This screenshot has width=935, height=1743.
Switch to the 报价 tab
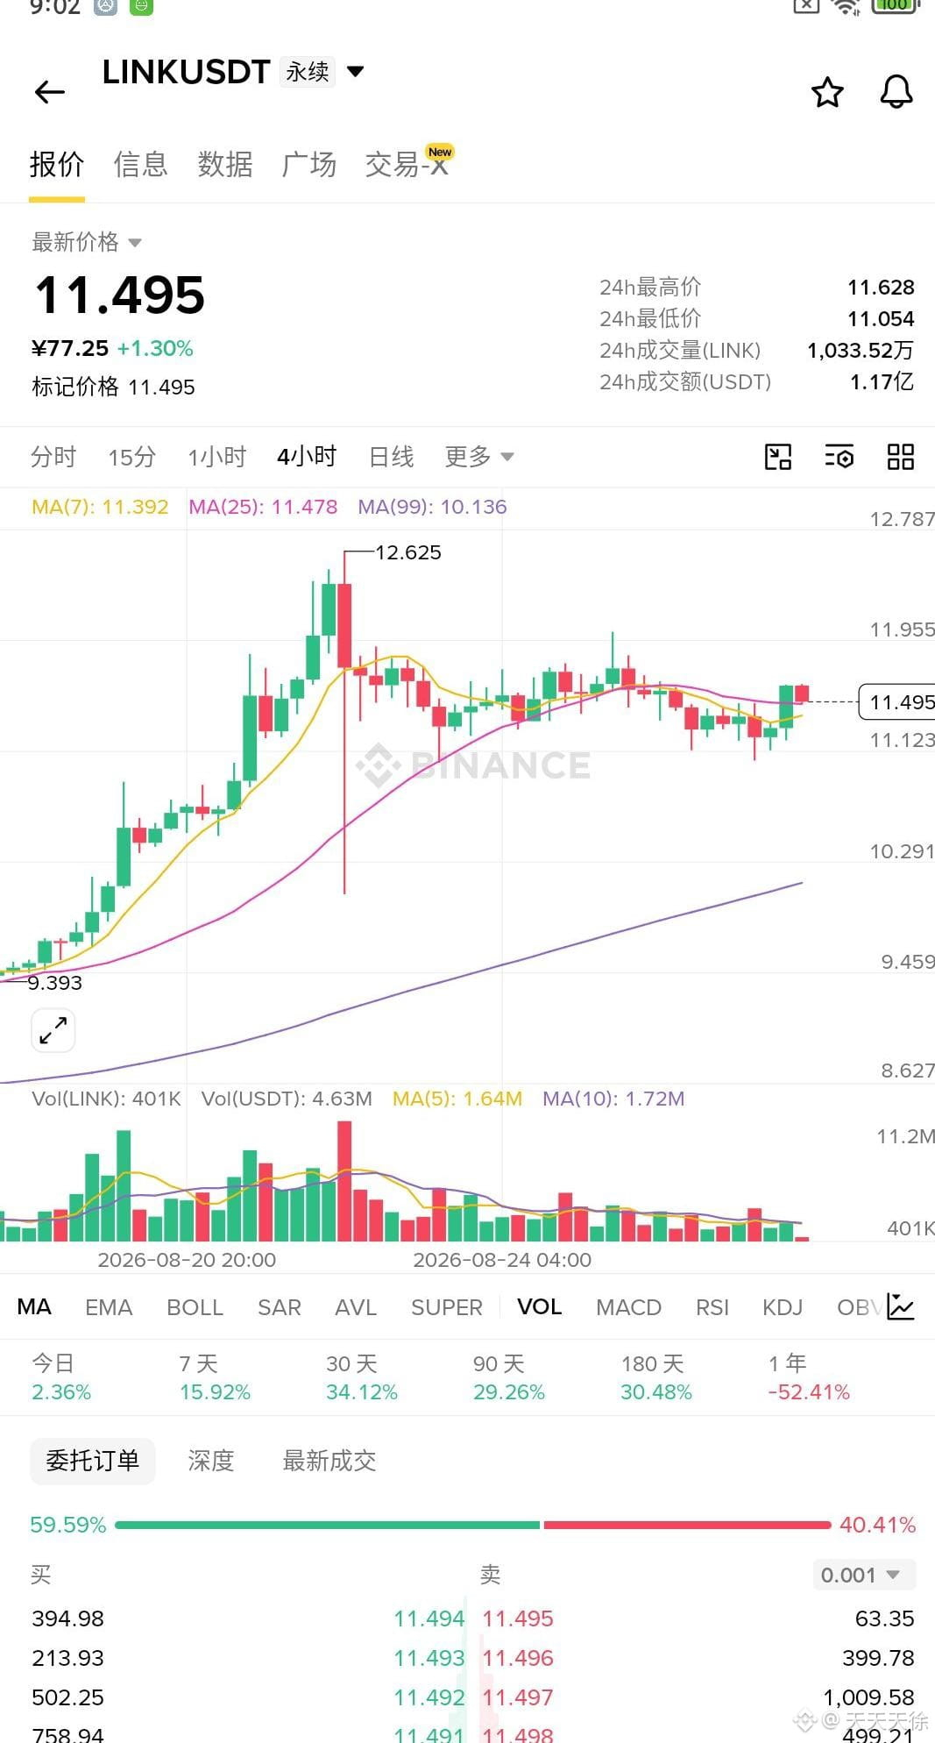click(57, 164)
